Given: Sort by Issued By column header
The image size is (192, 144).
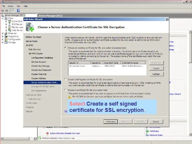Looking at the screenshot, I should pos(97,63).
